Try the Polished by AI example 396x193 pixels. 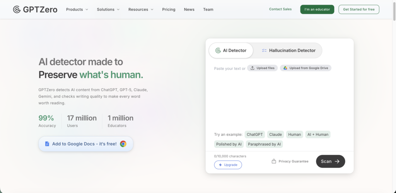[229, 144]
